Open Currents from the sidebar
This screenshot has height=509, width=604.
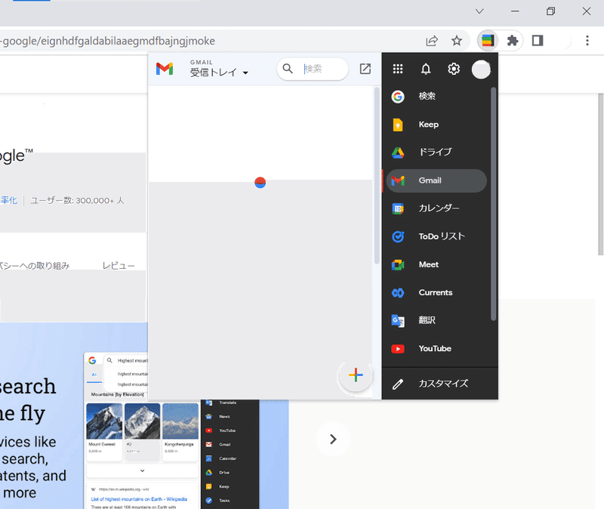tap(437, 293)
